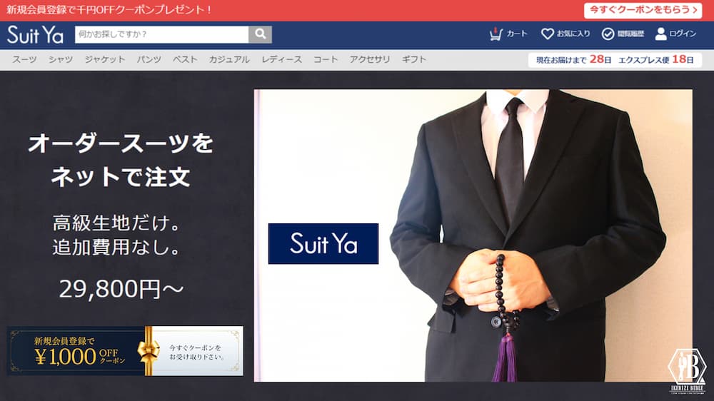This screenshot has width=714, height=401.
Task: Click the search magnifier button
Action: pos(260,34)
